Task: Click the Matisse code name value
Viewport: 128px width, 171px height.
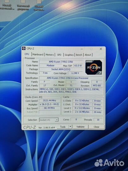Action: click(51, 66)
